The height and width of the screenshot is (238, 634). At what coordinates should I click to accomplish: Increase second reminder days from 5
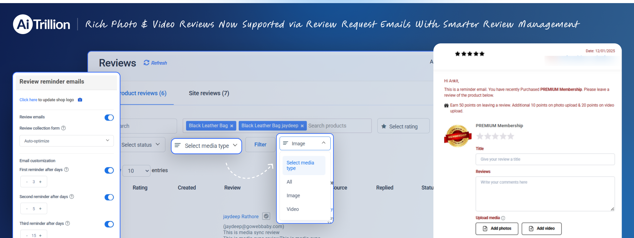coord(40,209)
